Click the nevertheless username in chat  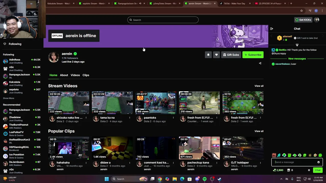coord(283,64)
